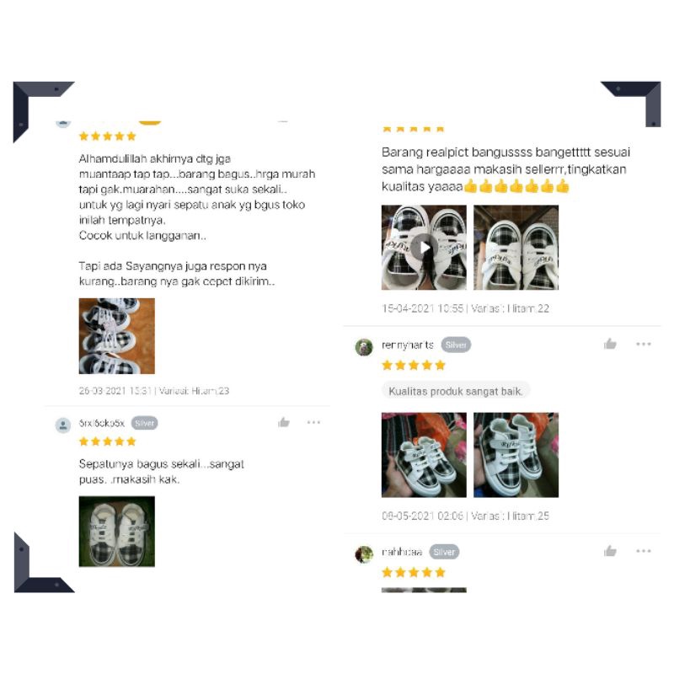Like the rennyharts review with thumbs-up
Screen dimensions: 674x674
tap(610, 344)
